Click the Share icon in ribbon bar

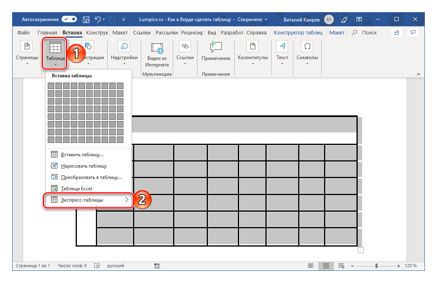[397, 32]
